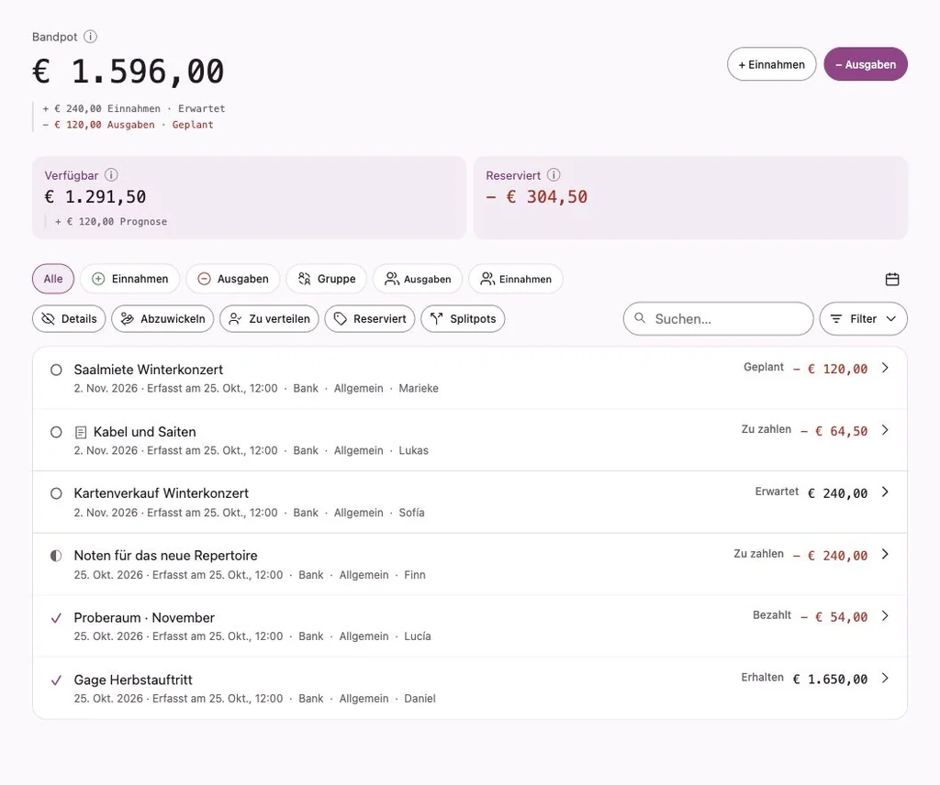Expand Proberaum · November chevron

coord(886,616)
